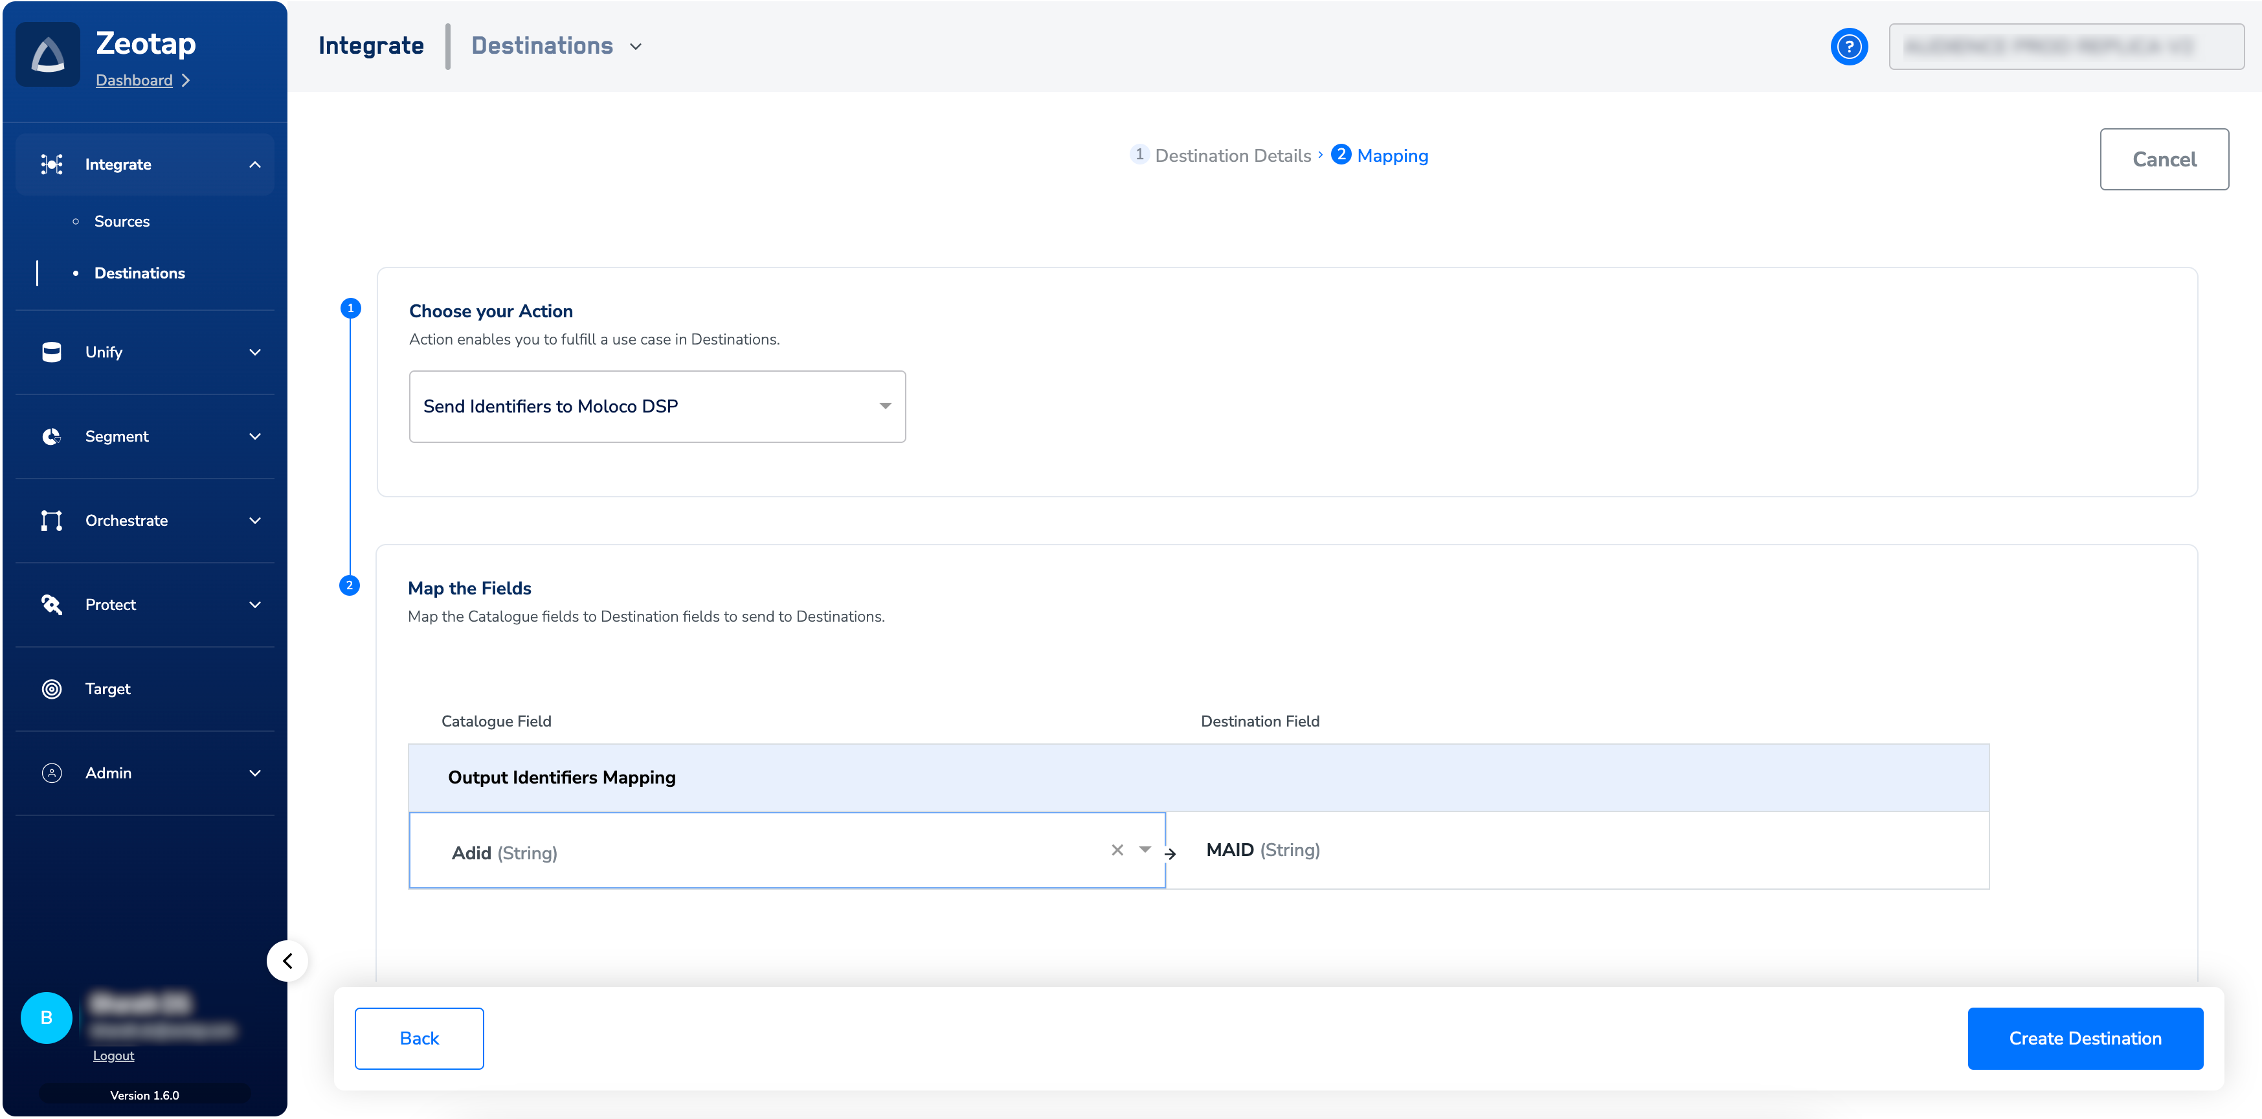Click the user avatar B circle
Viewport: 2262px width, 1119px height.
[47, 1017]
